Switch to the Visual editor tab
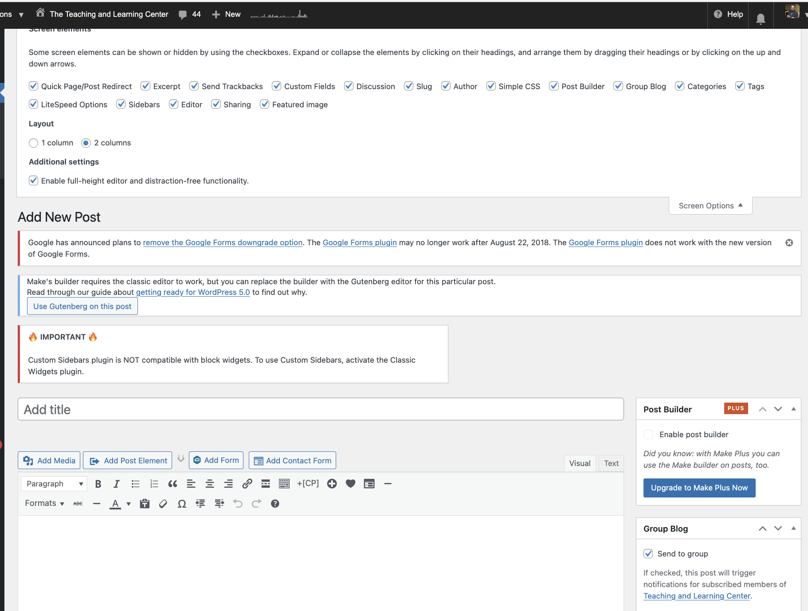 [x=580, y=463]
